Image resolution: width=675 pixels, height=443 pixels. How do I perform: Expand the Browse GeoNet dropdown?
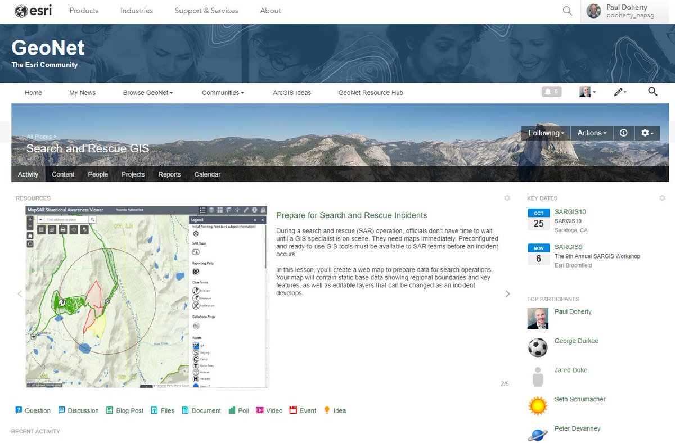[x=148, y=93]
